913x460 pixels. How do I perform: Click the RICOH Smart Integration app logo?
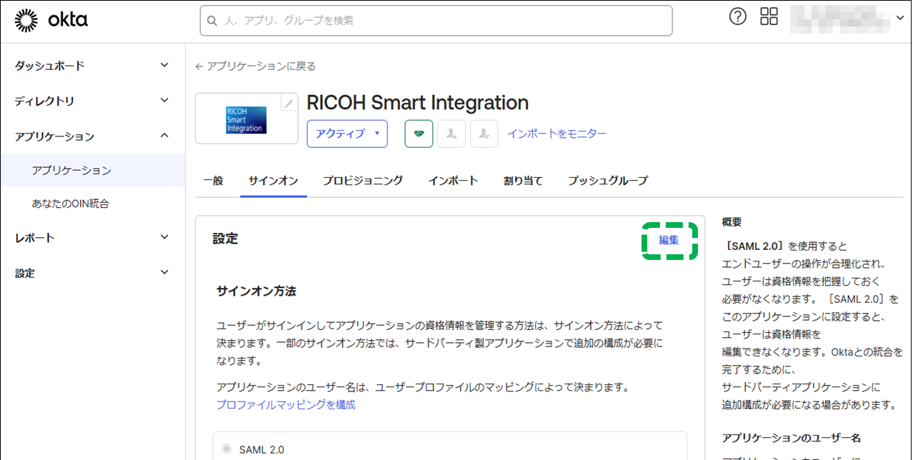(x=246, y=119)
